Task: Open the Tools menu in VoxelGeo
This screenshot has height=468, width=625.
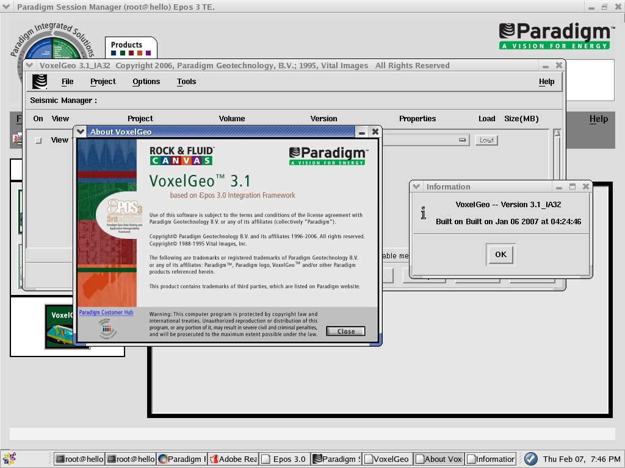Action: pos(187,82)
